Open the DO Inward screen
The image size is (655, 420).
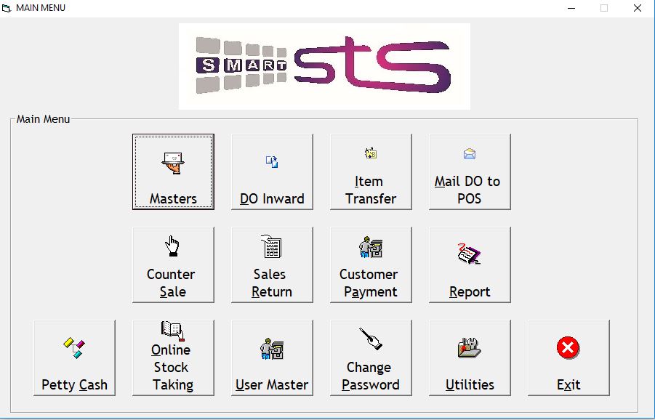pyautogui.click(x=272, y=171)
